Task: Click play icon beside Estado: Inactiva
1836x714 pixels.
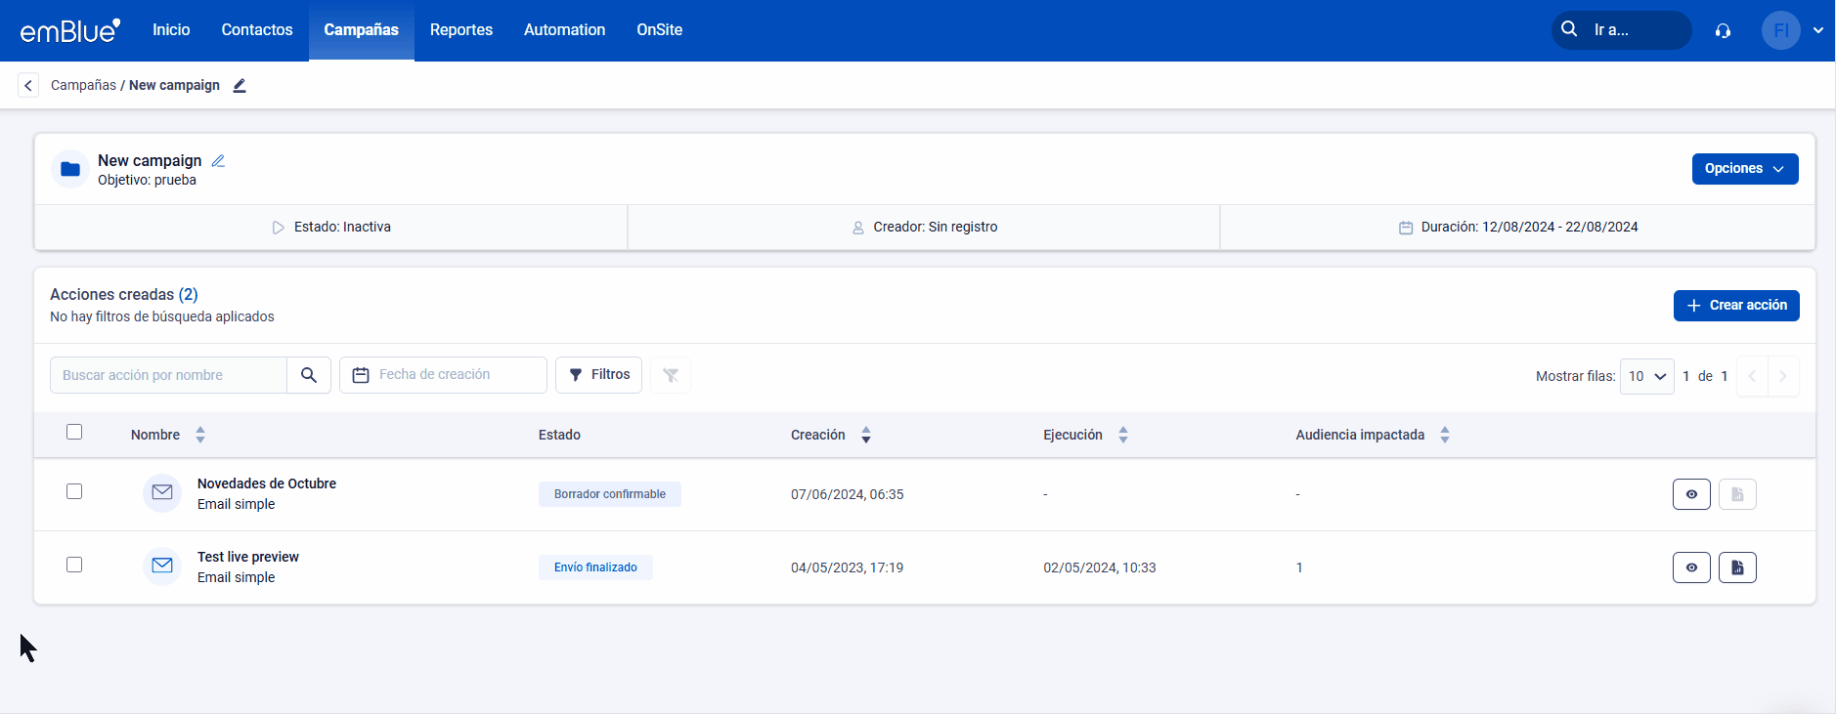Action: pos(279,228)
